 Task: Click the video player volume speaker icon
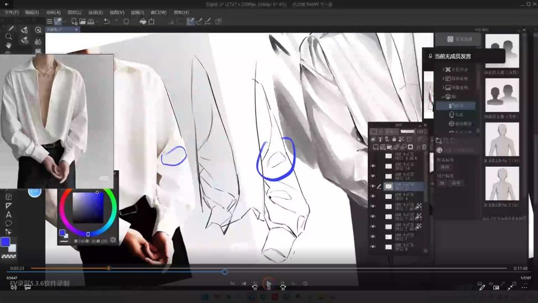pyautogui.click(x=13, y=287)
